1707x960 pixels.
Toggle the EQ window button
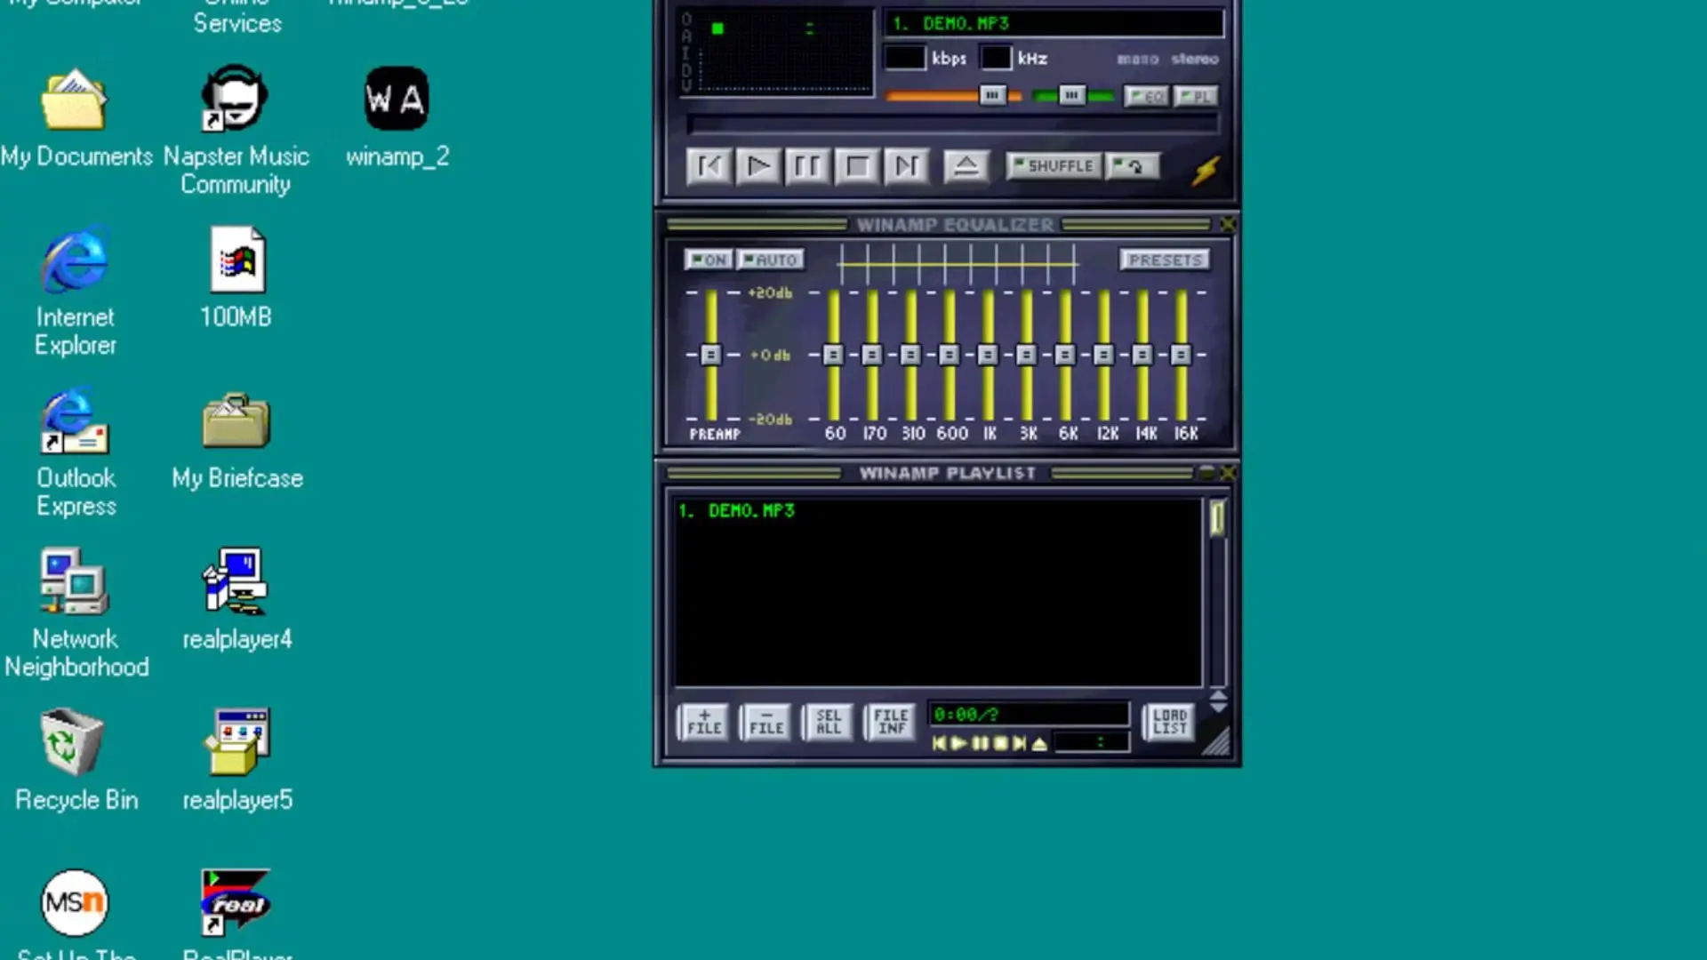click(x=1147, y=96)
